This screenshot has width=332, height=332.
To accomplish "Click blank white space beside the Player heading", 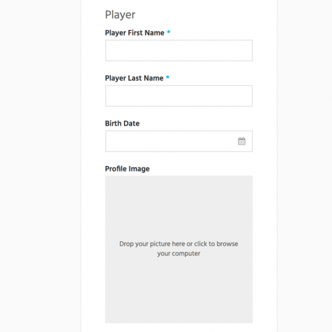I will click(x=201, y=15).
